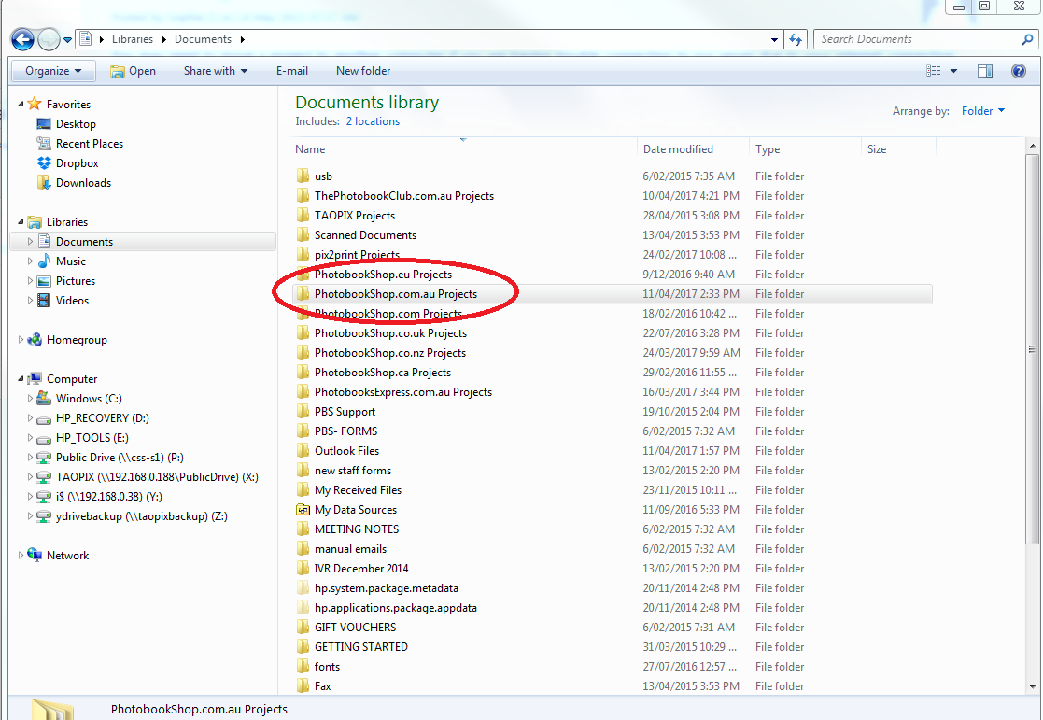Select My Data Sources folder icon
Screen dimensions: 1043x720
(x=303, y=510)
